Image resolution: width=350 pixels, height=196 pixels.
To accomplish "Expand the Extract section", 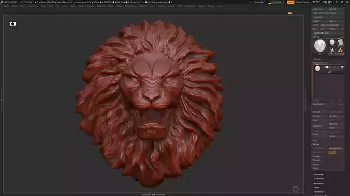I will tap(316, 168).
